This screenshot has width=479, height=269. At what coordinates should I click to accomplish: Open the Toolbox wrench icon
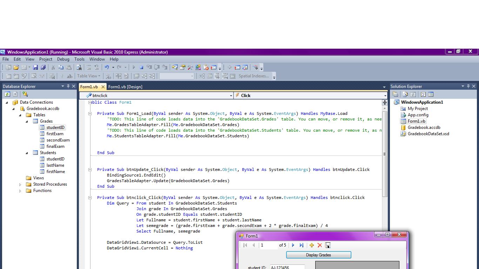point(190,67)
